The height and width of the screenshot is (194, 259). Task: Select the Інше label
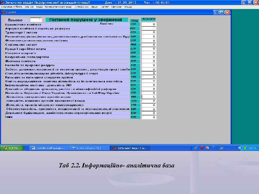click(x=9, y=117)
